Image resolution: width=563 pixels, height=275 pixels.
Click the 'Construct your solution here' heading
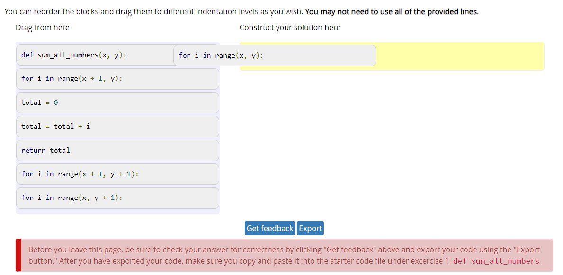[x=290, y=27]
